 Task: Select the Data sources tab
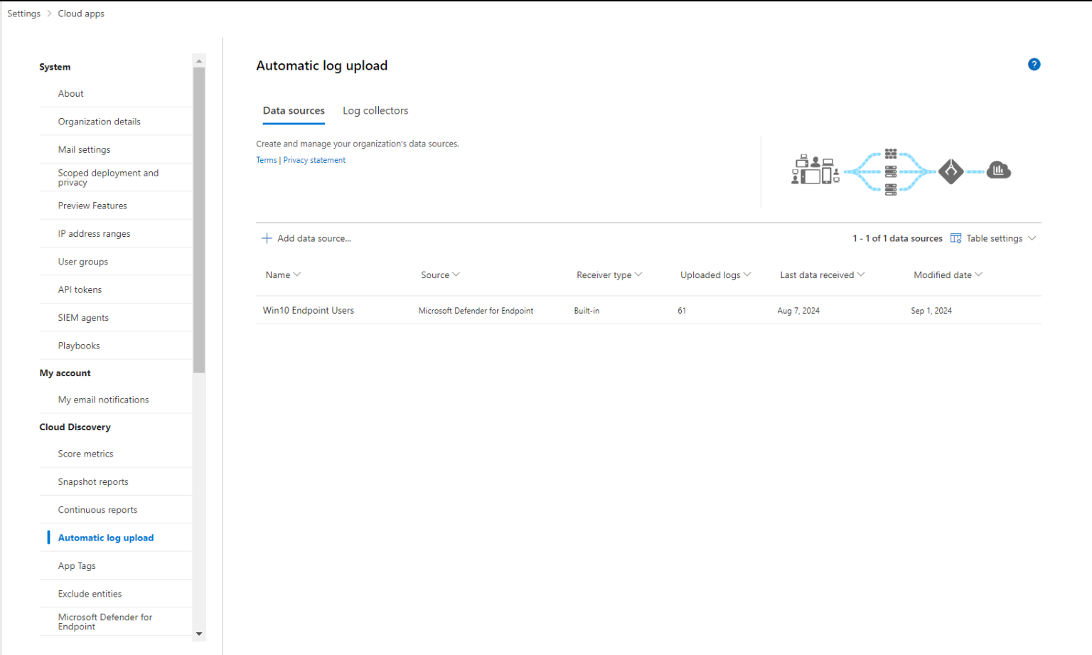coord(294,110)
